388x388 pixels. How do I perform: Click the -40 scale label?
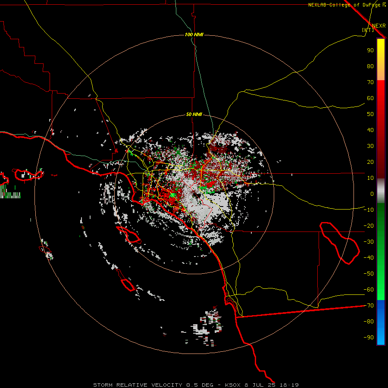pos(369,258)
